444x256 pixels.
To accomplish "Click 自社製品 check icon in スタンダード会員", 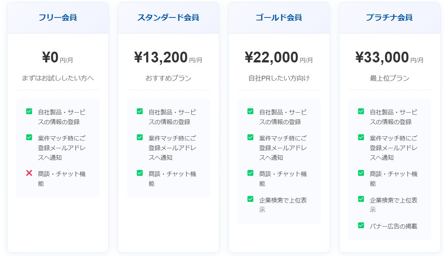I will pyautogui.click(x=140, y=111).
